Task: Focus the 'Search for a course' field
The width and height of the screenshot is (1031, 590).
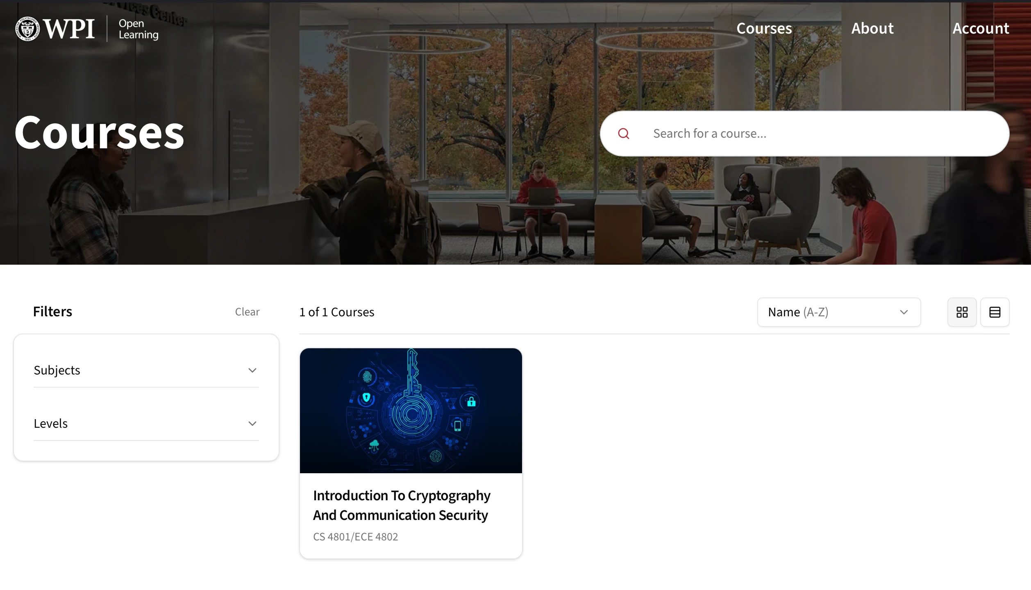Action: pyautogui.click(x=815, y=134)
